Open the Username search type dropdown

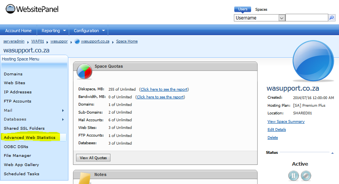pos(259,18)
